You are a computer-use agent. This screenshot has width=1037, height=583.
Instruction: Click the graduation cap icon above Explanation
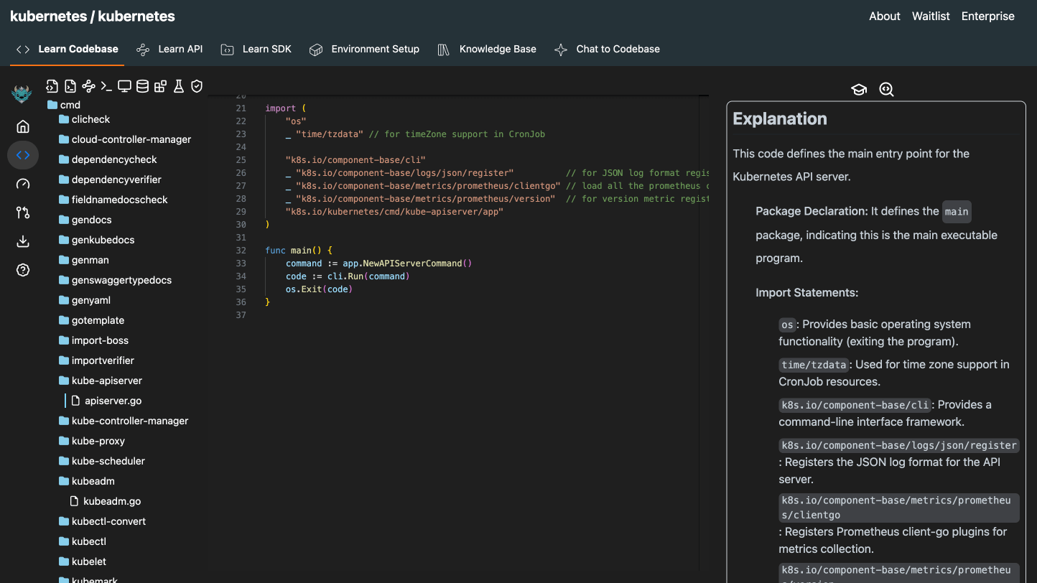(859, 90)
